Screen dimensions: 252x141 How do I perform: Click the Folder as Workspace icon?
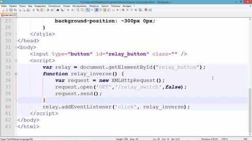click(x=113, y=10)
